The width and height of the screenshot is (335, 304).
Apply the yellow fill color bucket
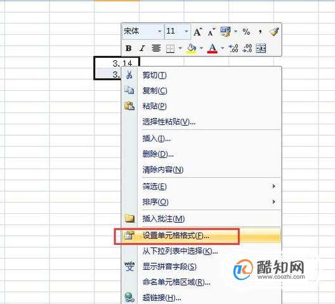coord(192,48)
